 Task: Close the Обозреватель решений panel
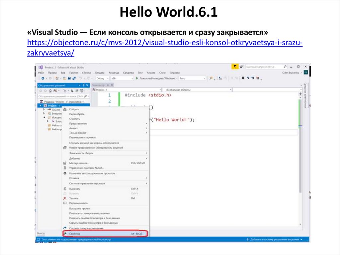87,85
